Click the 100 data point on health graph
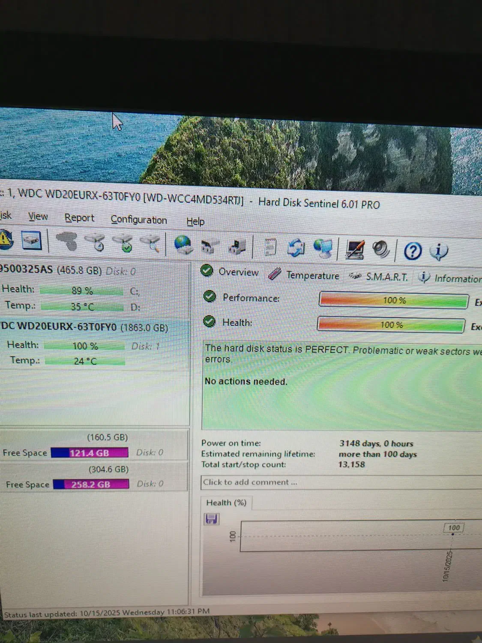The width and height of the screenshot is (482, 643). tap(453, 534)
